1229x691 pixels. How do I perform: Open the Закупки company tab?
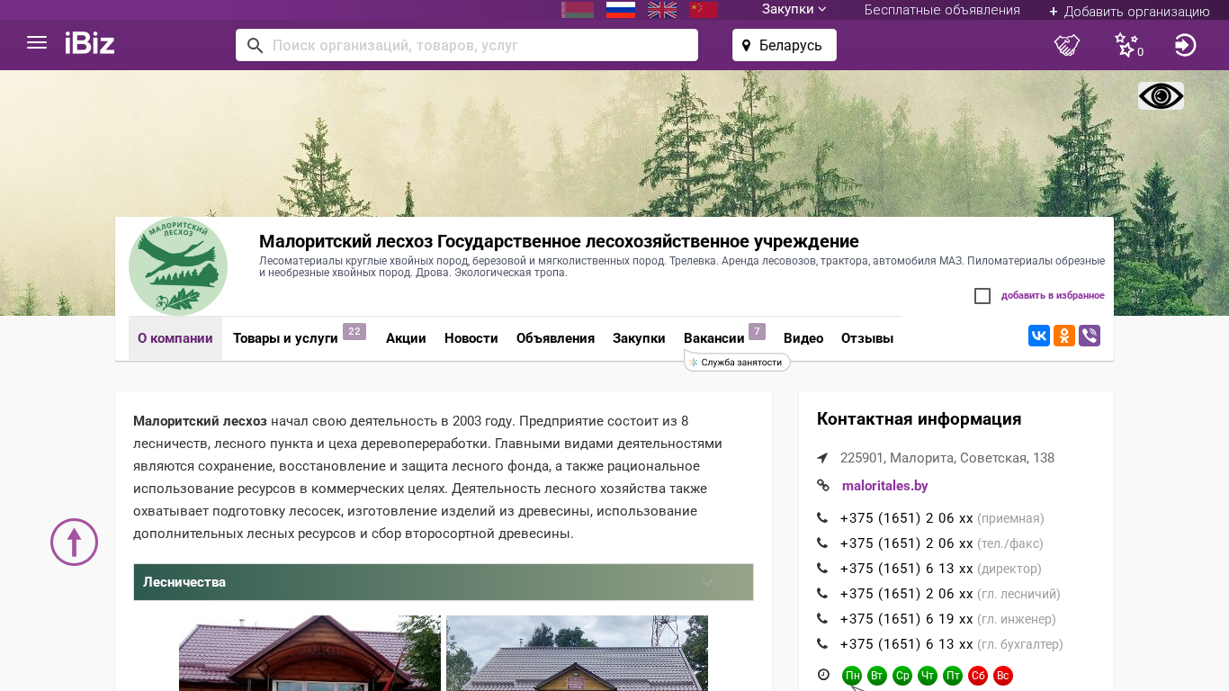(x=639, y=338)
